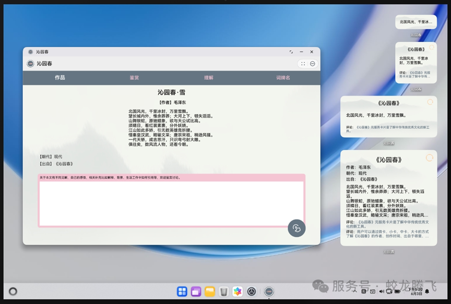451x304 pixels.
Task: Open the large 《沁园春》 card with author info
Action: coord(388,198)
